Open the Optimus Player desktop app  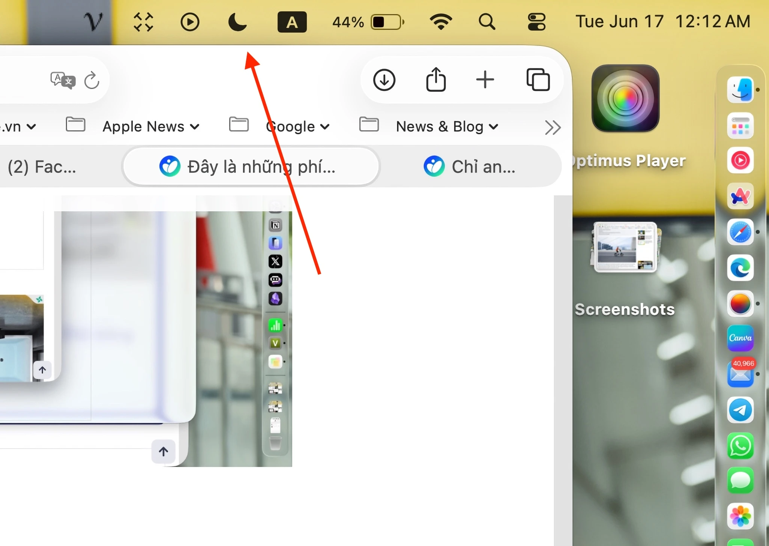626,98
